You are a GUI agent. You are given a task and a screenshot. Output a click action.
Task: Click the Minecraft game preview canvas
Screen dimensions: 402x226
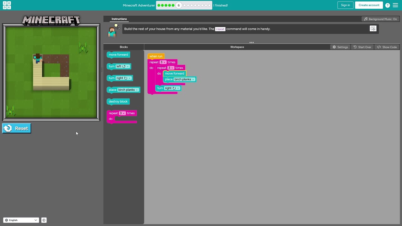[51, 73]
